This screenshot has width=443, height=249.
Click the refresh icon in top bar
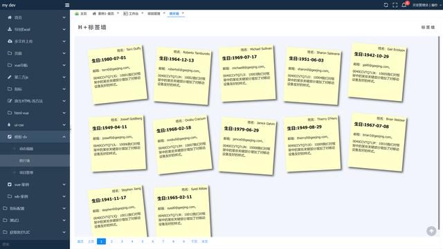[x=386, y=5]
